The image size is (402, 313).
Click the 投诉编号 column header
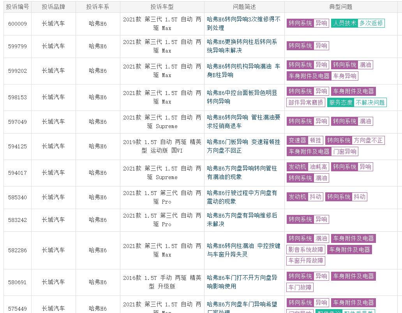pos(18,7)
